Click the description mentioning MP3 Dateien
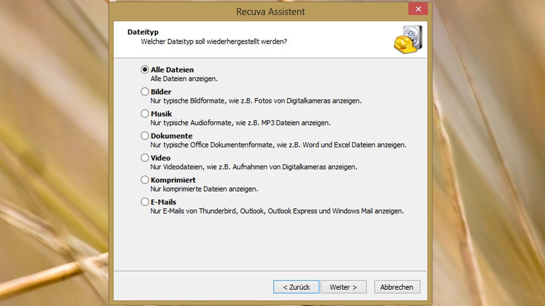The height and width of the screenshot is (306, 545). (x=240, y=123)
